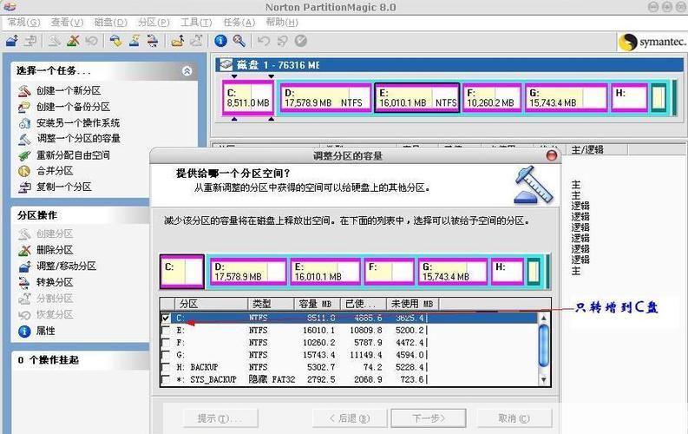Select the H: block in dialog disk map
The image size is (688, 434).
pyautogui.click(x=508, y=272)
